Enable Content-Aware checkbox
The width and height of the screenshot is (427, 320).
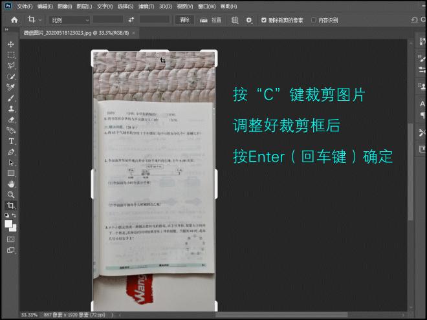pos(313,20)
